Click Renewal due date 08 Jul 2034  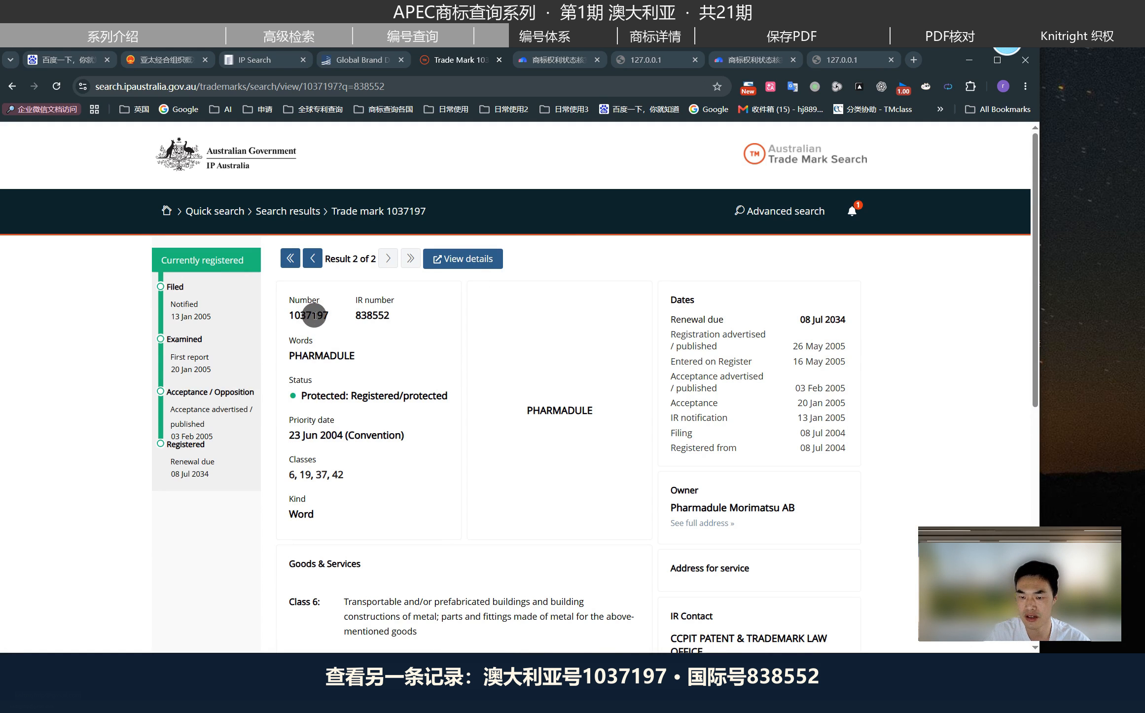(822, 319)
